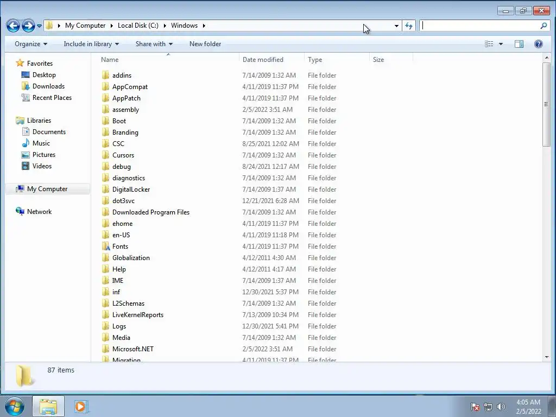Screen dimensions: 556x417
Task: Go forward with the Forward arrow button
Action: [x=28, y=26]
